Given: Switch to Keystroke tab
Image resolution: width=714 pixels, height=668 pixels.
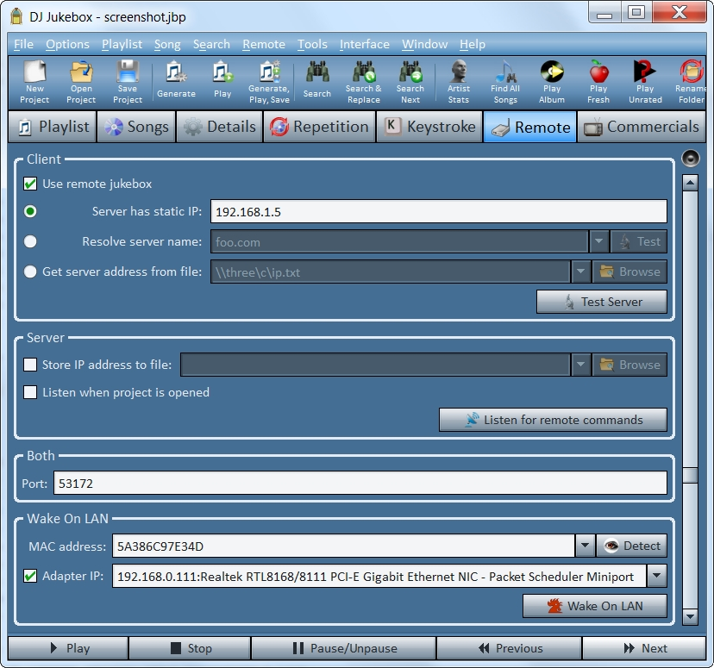Looking at the screenshot, I should point(429,127).
